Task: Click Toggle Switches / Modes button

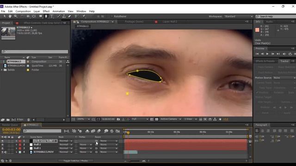Action: [x=75, y=161]
